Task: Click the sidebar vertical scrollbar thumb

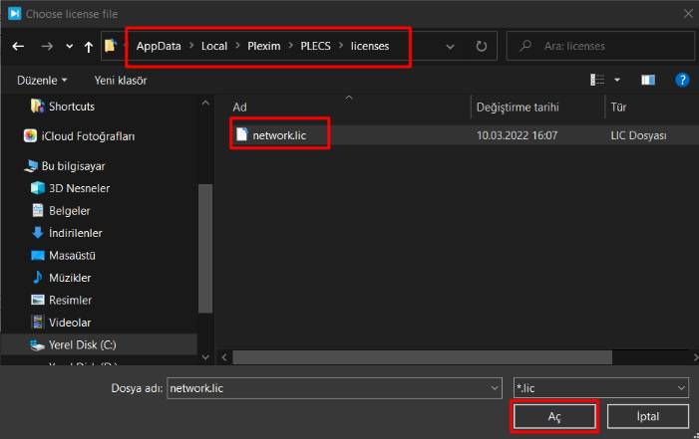Action: (205, 249)
